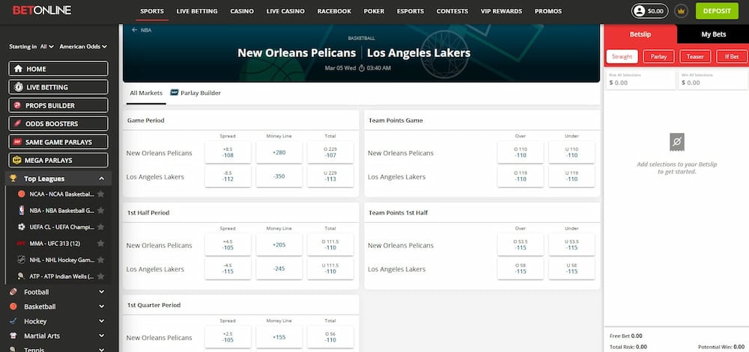
Task: Collapse the Top Leagues section
Action: coord(101,179)
